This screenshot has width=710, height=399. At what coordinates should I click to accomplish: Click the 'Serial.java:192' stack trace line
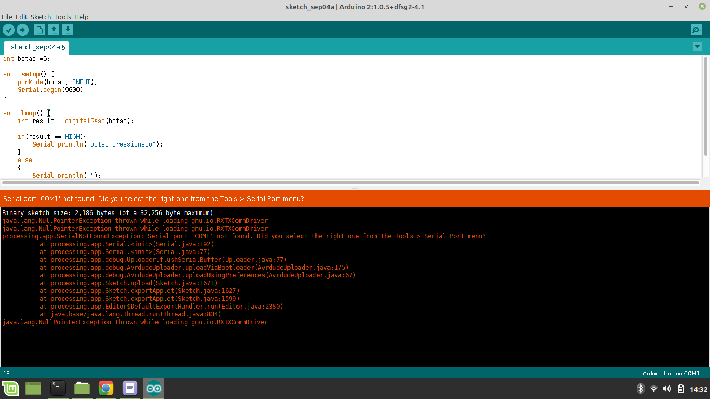[x=127, y=244]
